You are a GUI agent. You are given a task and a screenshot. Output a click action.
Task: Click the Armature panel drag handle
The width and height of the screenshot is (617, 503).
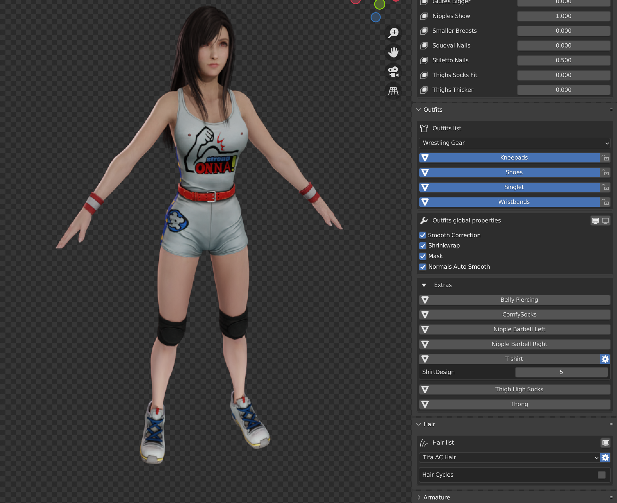(x=611, y=498)
